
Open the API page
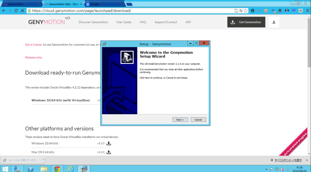pos(188,22)
